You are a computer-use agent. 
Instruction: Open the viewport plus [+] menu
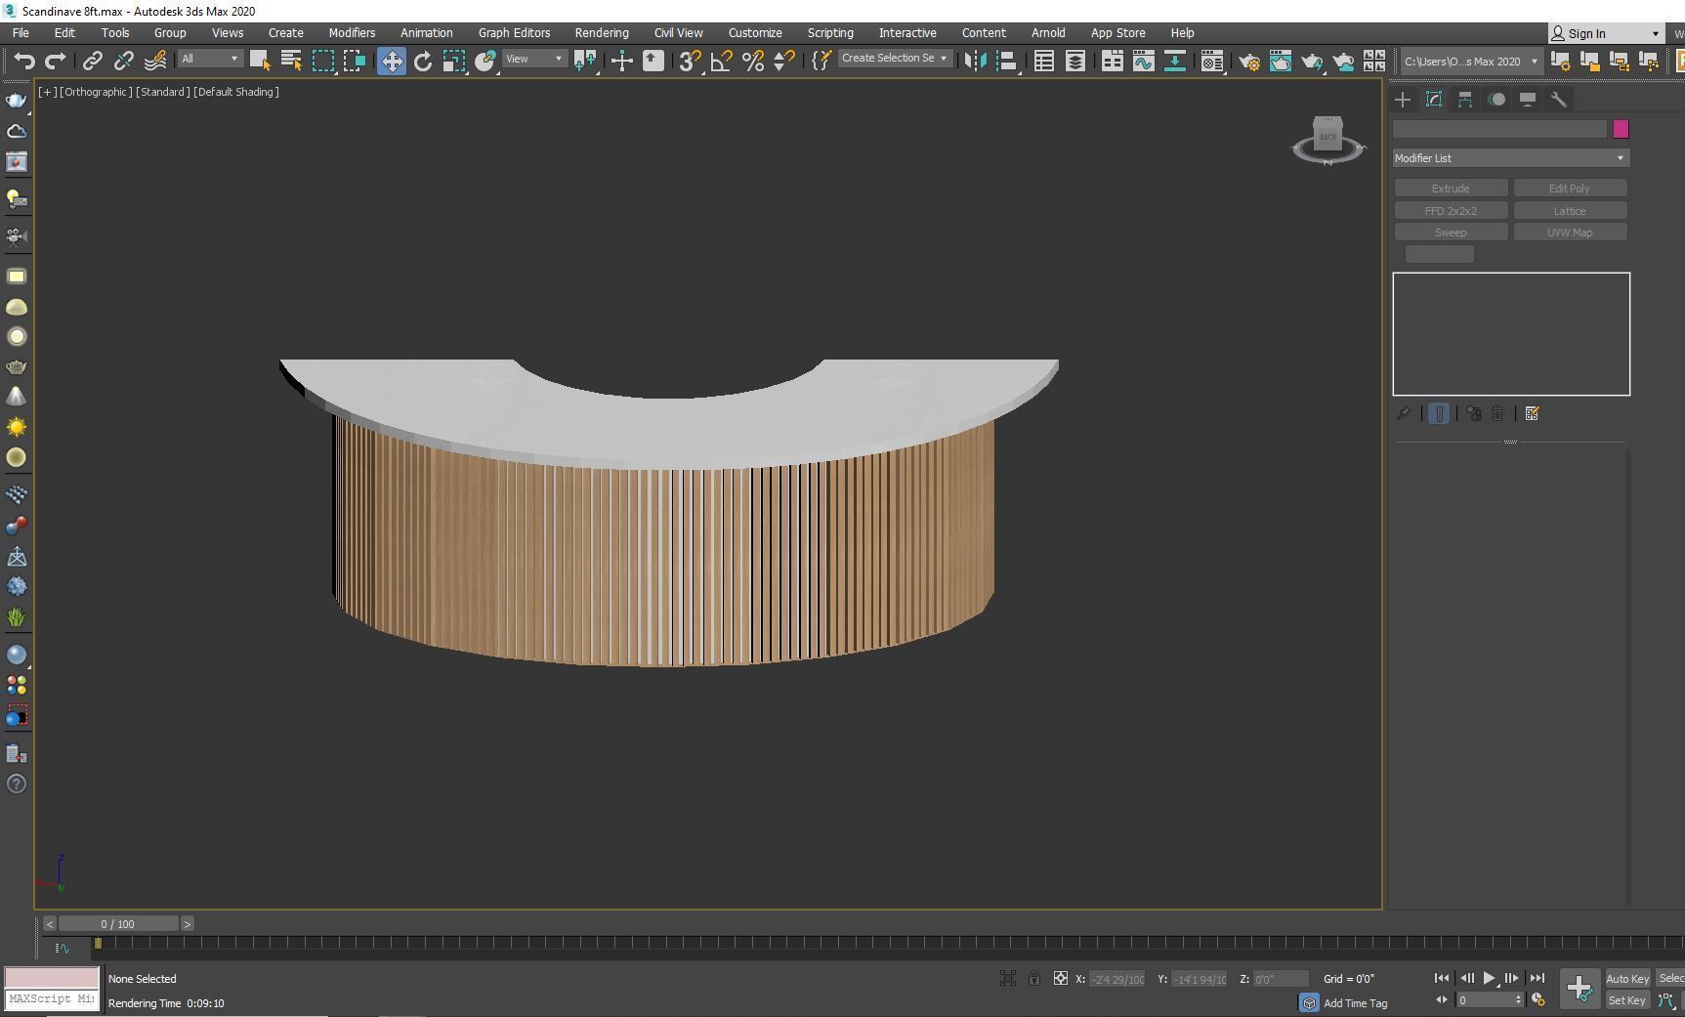pyautogui.click(x=47, y=92)
